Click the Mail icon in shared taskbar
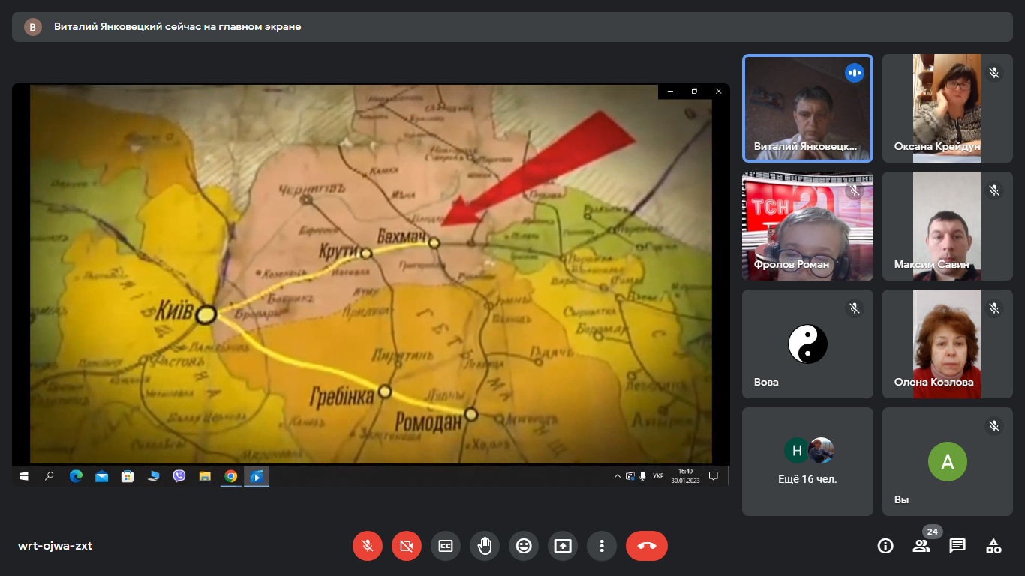The image size is (1025, 576). coord(101,476)
